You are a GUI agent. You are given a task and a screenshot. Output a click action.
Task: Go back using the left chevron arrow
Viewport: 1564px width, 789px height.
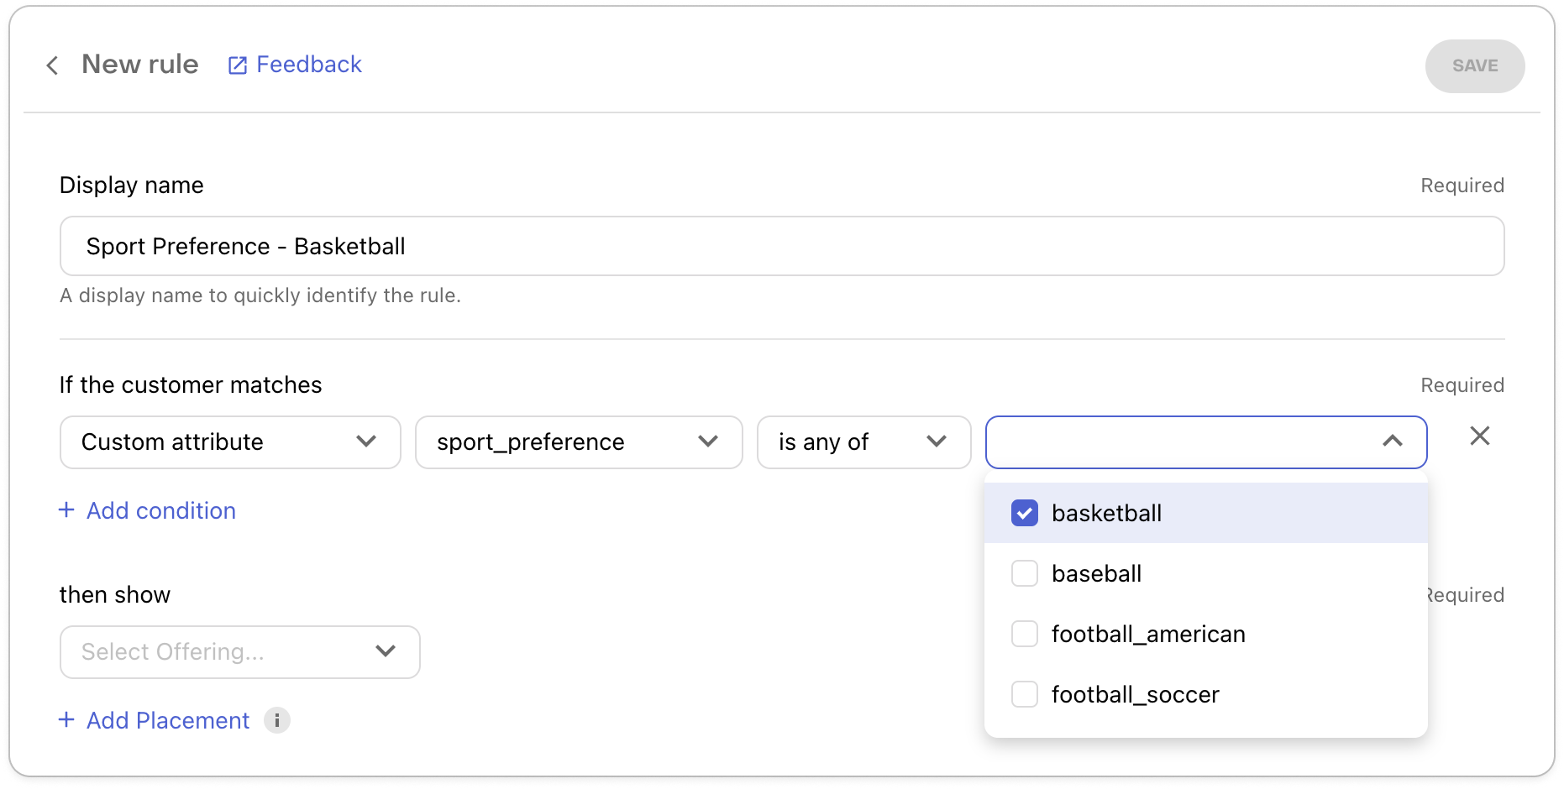coord(52,65)
